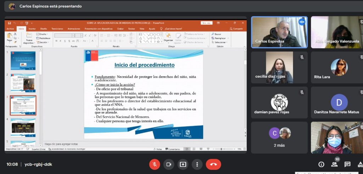
Task: Select slide 4 thumbnail in slide panel
Action: coord(23,127)
